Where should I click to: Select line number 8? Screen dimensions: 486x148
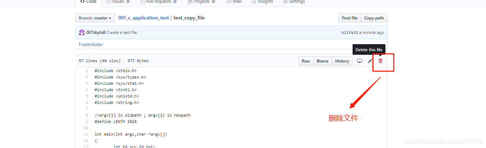(87, 115)
